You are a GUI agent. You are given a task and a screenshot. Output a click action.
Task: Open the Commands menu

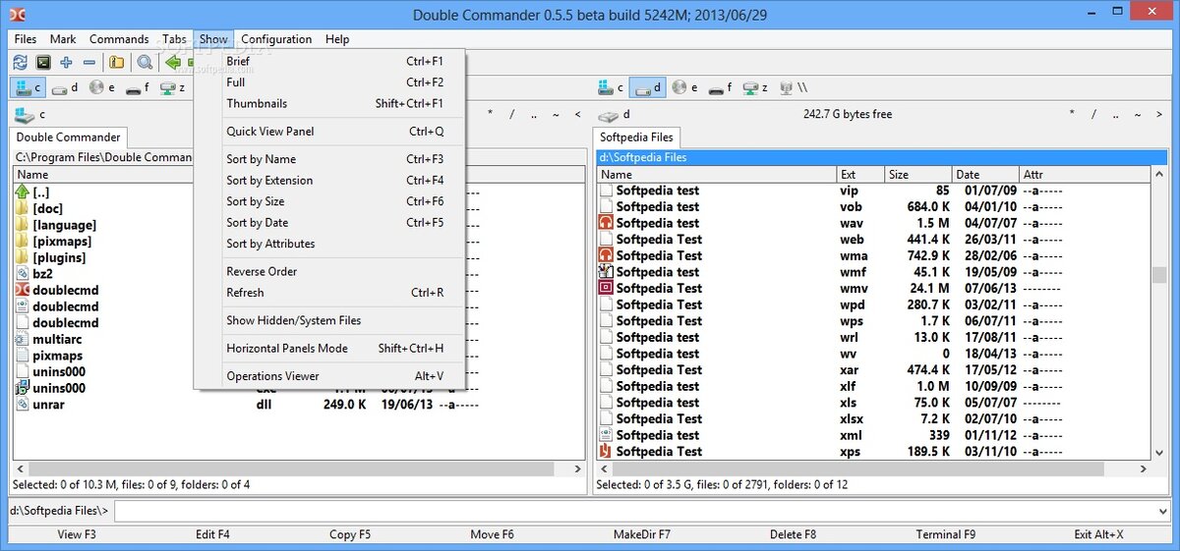click(x=119, y=39)
